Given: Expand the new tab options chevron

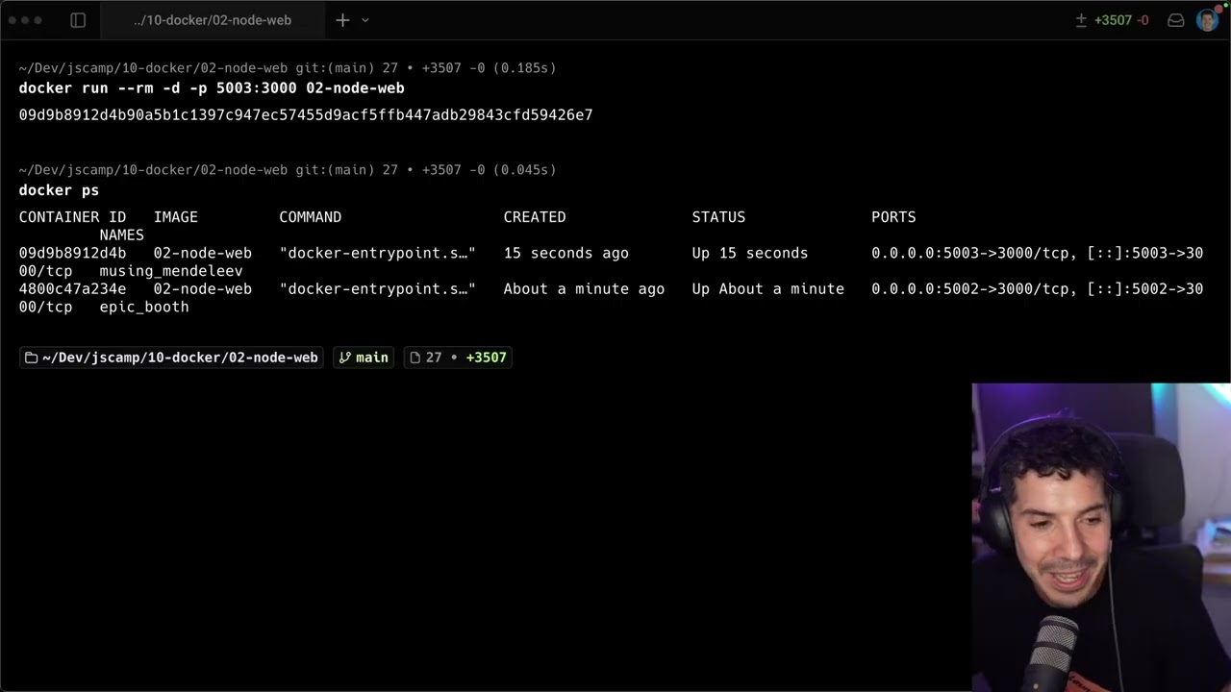Looking at the screenshot, I should click(365, 20).
